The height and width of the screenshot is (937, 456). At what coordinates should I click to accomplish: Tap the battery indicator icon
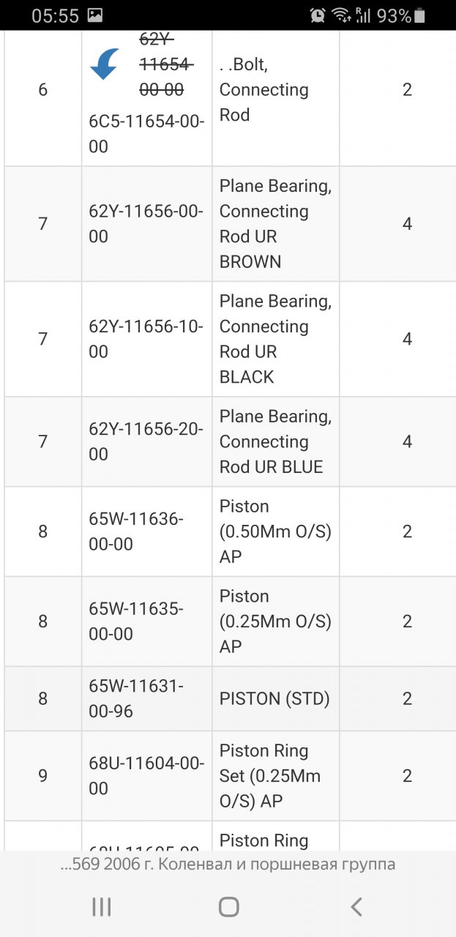420,15
